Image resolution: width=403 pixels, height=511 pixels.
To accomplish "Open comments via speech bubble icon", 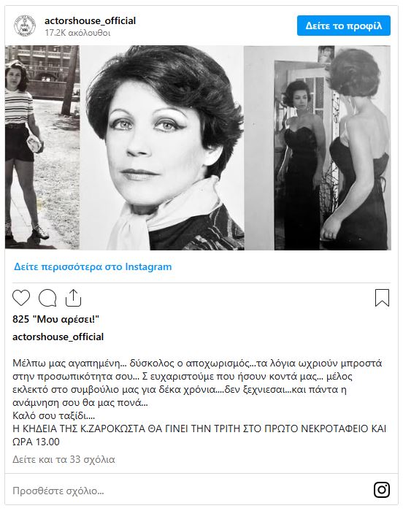I will pyautogui.click(x=47, y=298).
